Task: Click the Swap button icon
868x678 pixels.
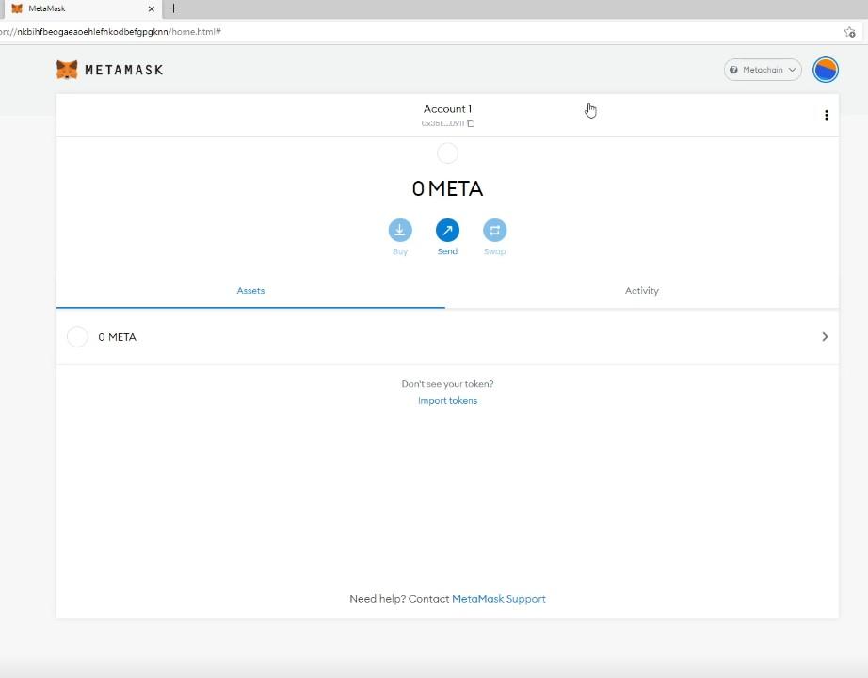Action: [x=495, y=231]
